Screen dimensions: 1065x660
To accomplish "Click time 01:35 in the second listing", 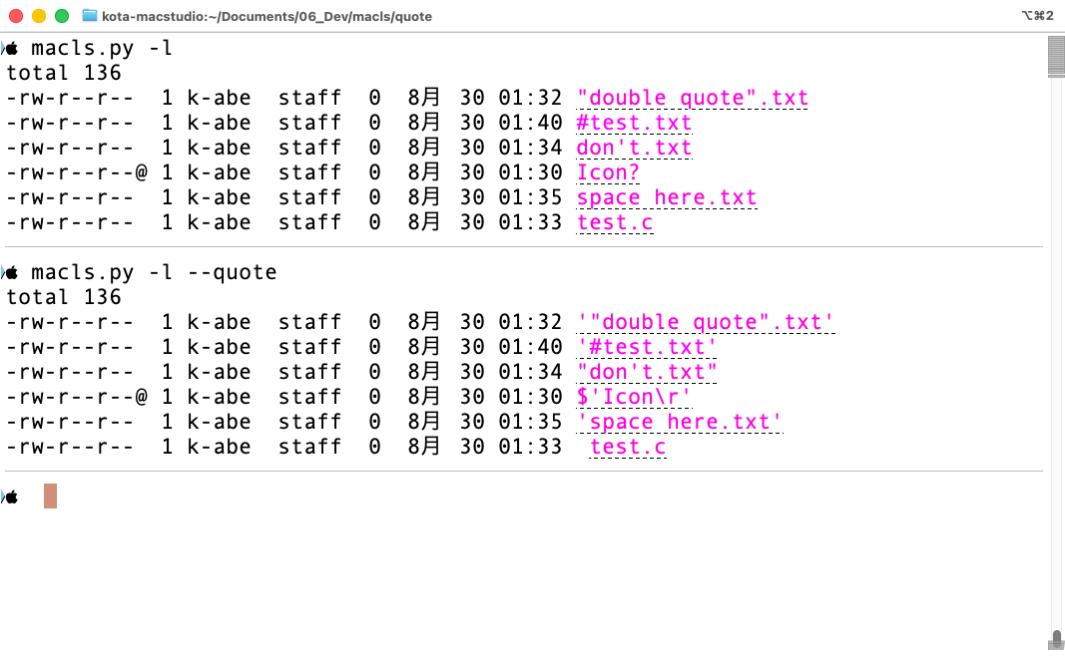I will 530,423.
